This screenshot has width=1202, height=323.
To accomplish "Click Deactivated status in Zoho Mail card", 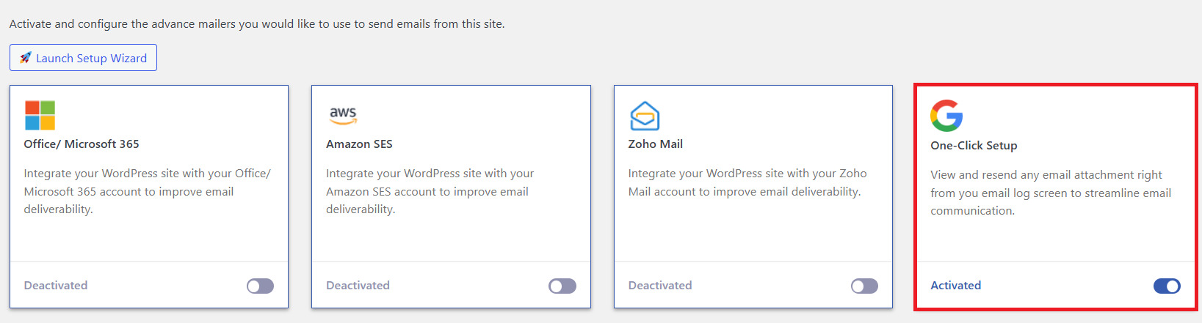I will pos(660,286).
